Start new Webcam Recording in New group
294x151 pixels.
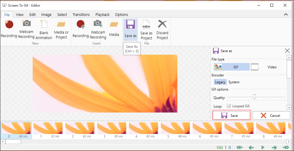pyautogui.click(x=26, y=30)
